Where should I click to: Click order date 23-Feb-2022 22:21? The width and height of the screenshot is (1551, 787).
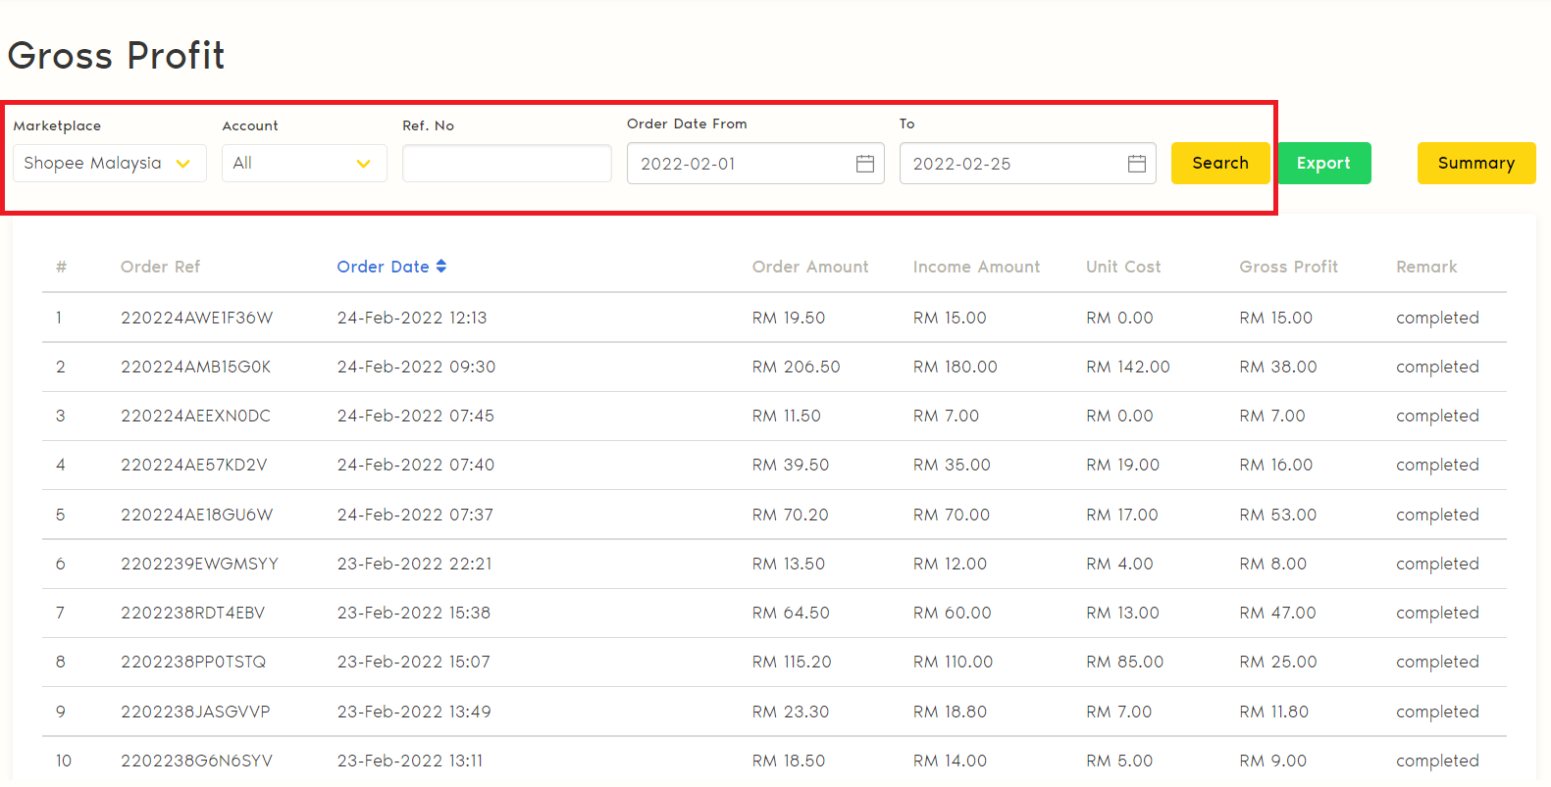click(x=415, y=564)
